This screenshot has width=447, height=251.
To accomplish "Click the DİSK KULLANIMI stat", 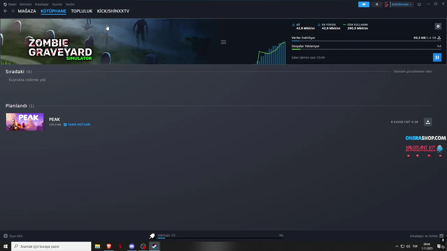I will click(356, 26).
